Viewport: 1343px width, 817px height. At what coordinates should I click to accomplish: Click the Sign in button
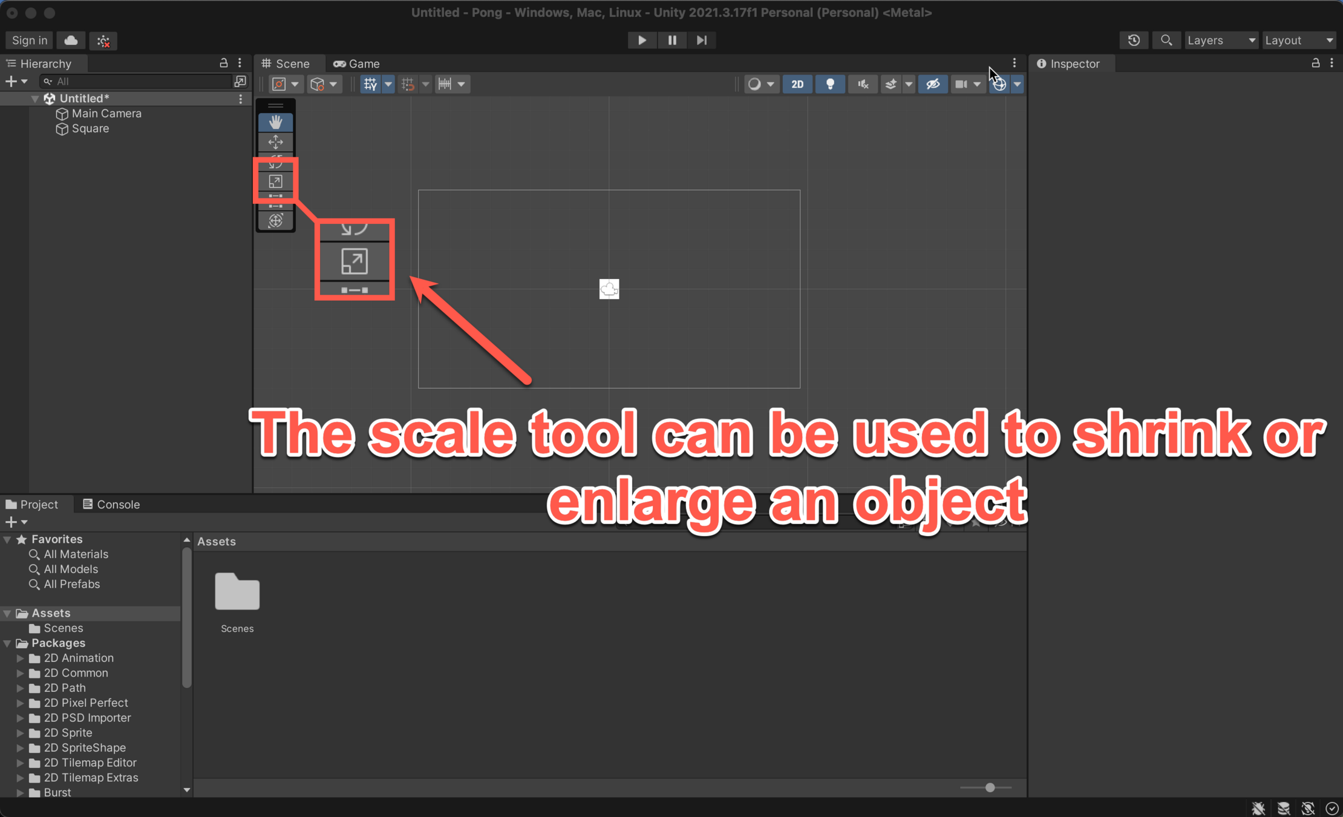29,41
